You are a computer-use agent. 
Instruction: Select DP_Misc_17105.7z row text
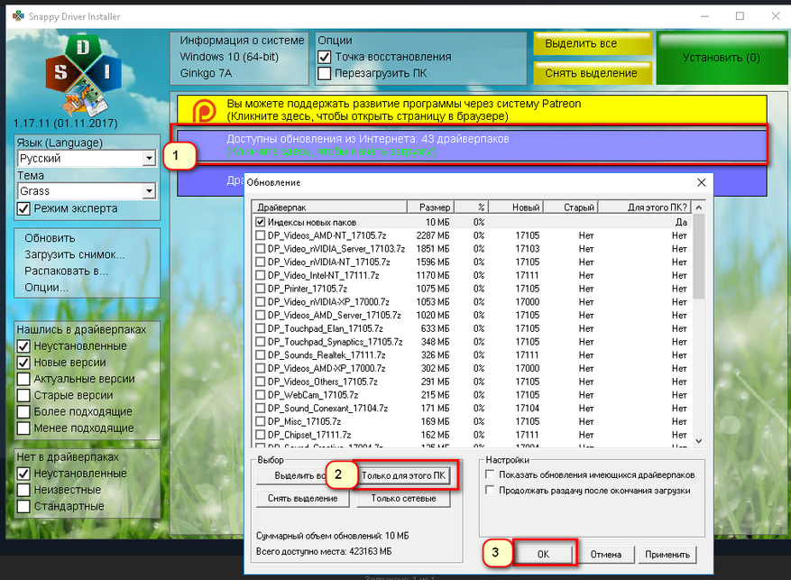click(x=304, y=421)
